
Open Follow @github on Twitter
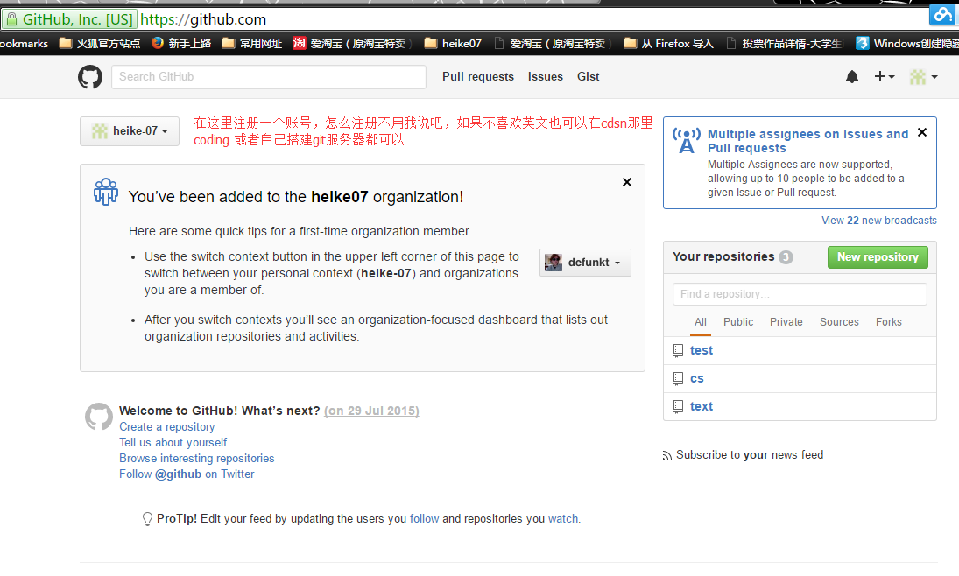[187, 474]
